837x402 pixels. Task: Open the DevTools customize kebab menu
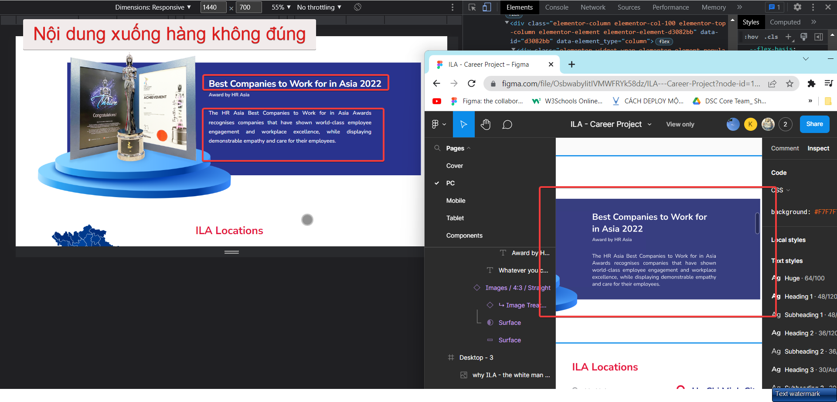coord(813,7)
